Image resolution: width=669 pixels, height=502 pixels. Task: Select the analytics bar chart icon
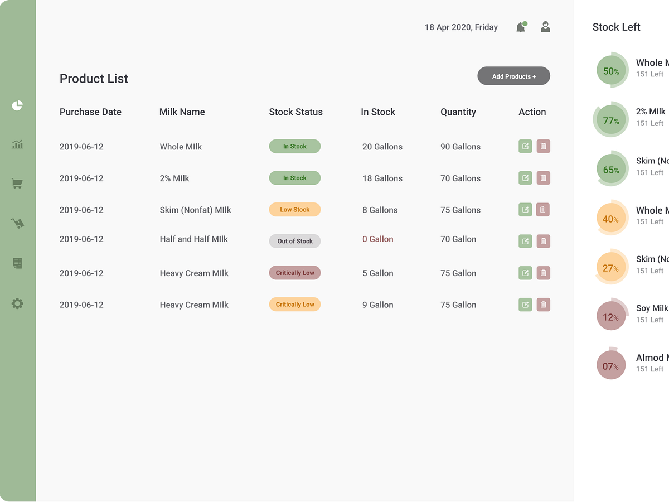pos(17,144)
